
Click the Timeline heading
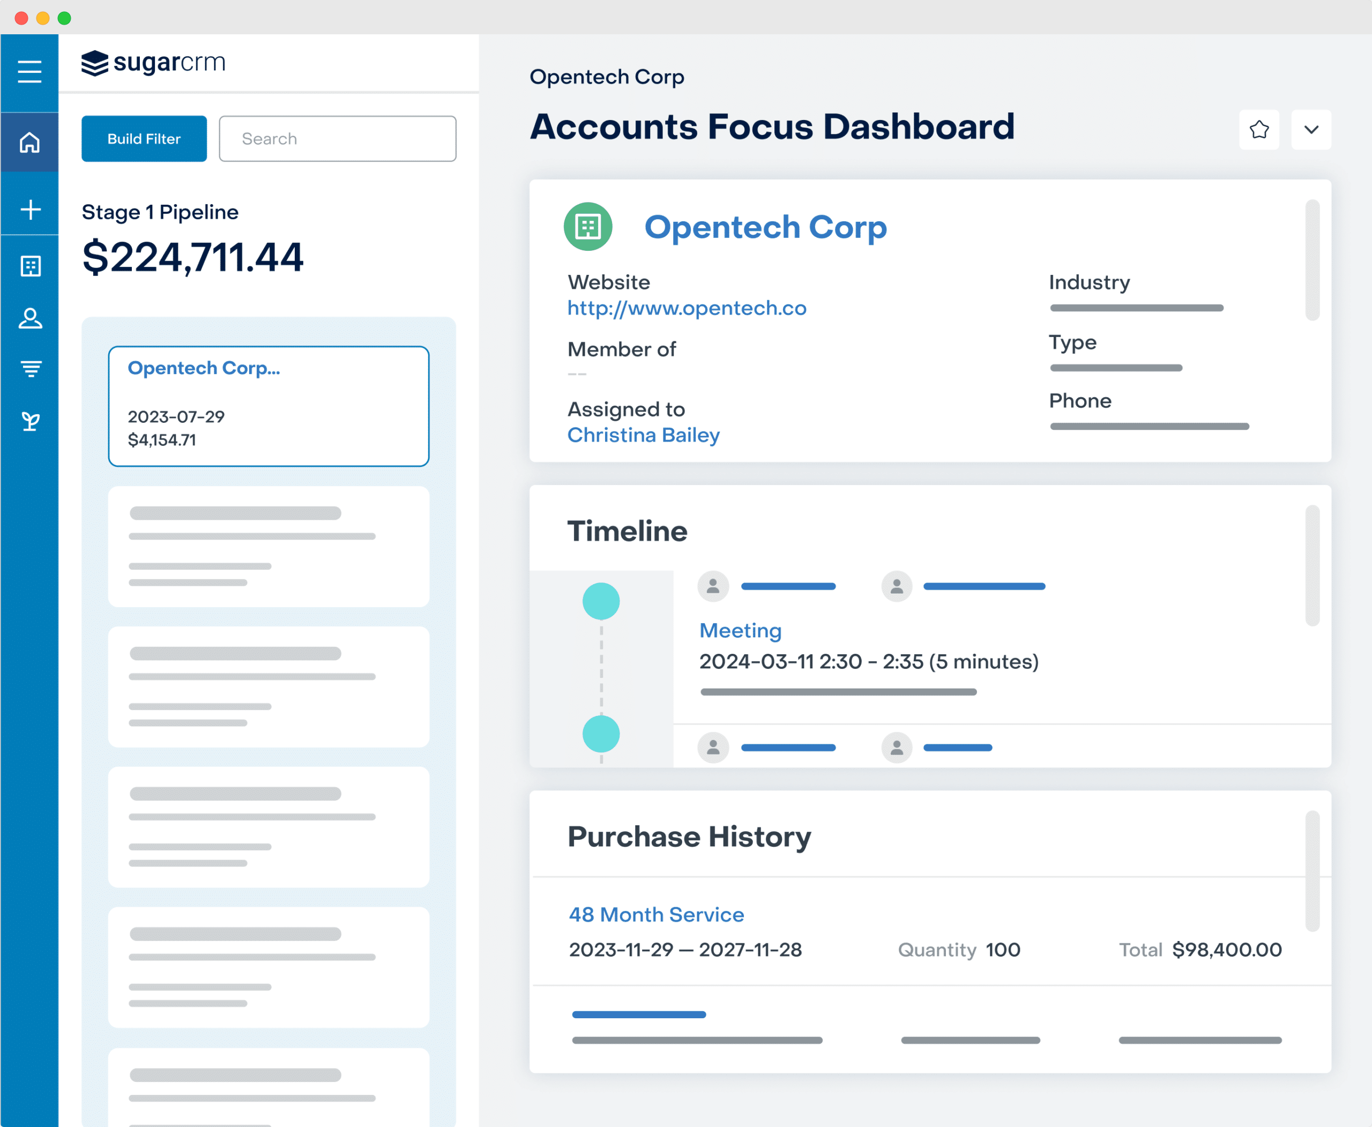tap(627, 531)
